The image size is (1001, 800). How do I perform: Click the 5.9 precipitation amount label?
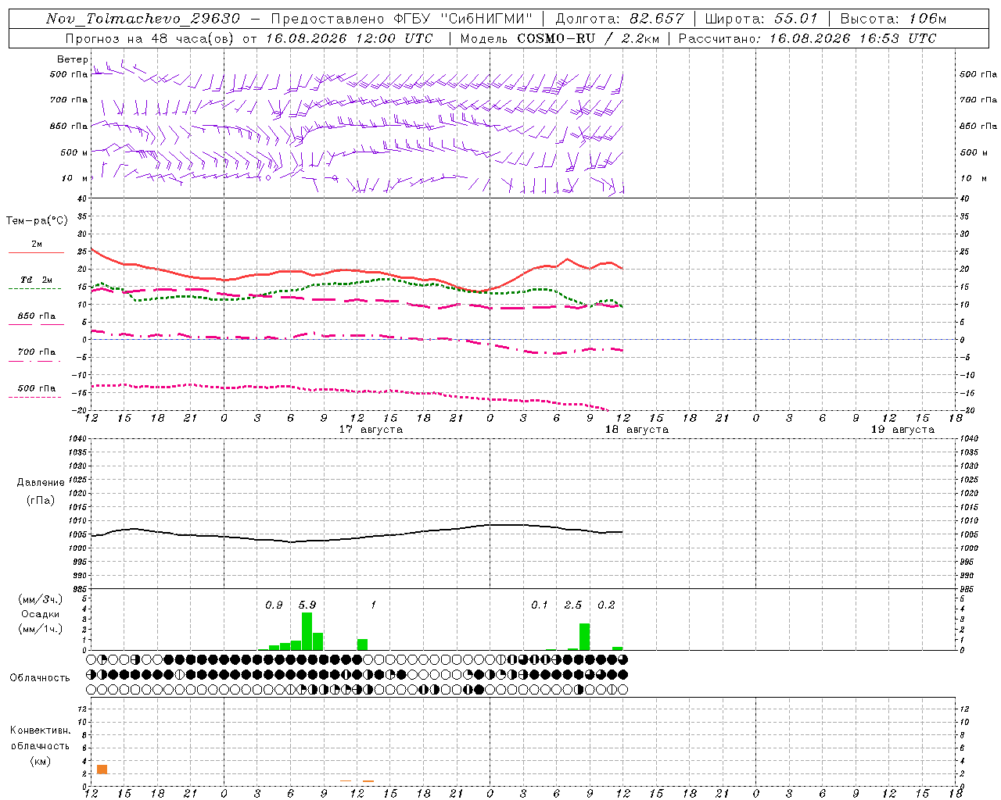click(x=307, y=605)
